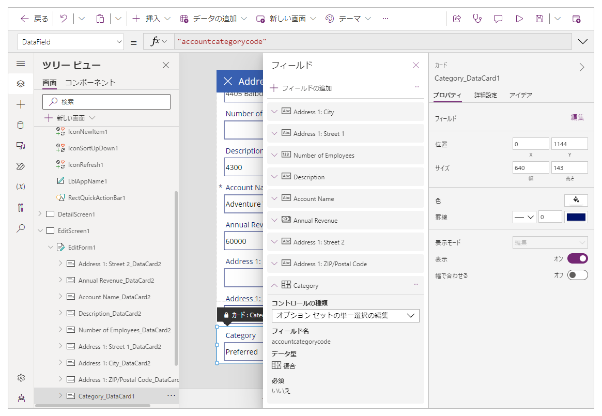
Task: Open the Variables (x) panel icon
Action: (x=21, y=187)
